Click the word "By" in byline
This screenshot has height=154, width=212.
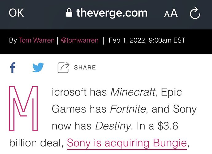[x=13, y=40]
